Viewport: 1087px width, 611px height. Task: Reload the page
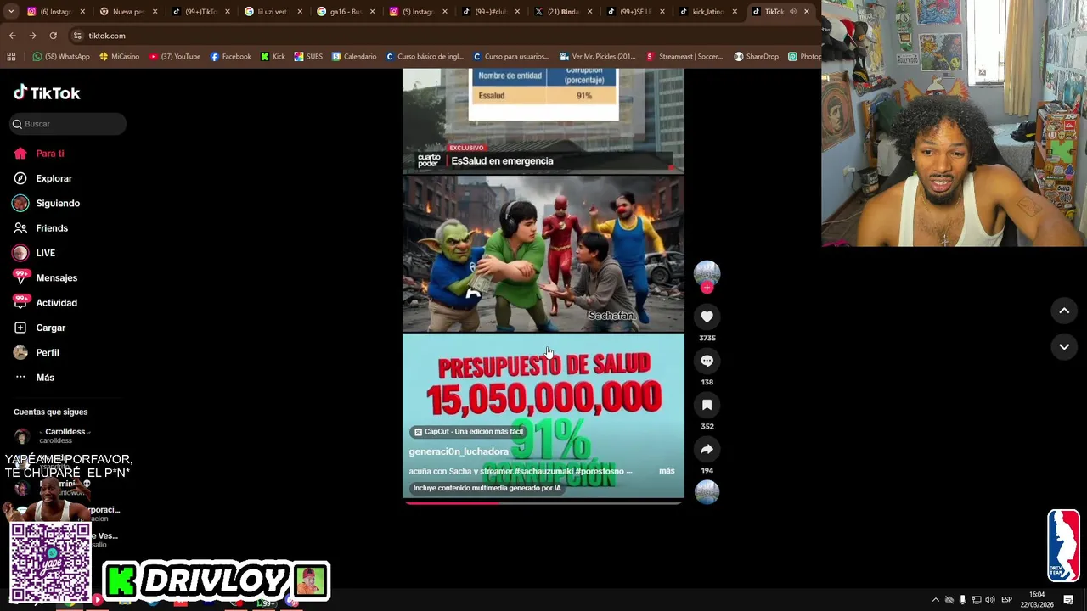coord(53,36)
